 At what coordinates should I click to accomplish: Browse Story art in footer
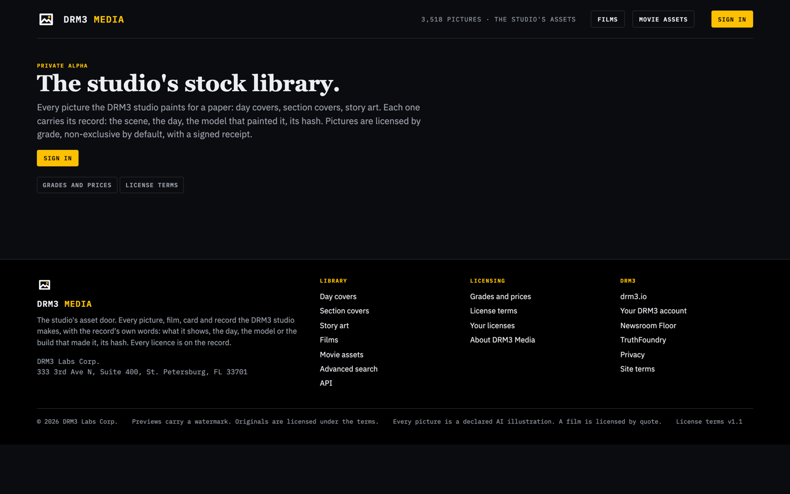tap(334, 325)
